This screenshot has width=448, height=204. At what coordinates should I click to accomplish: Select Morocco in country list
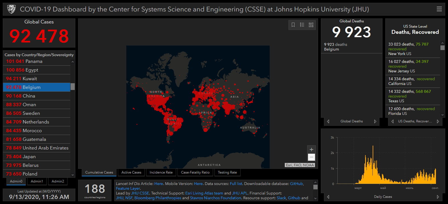click(37, 131)
